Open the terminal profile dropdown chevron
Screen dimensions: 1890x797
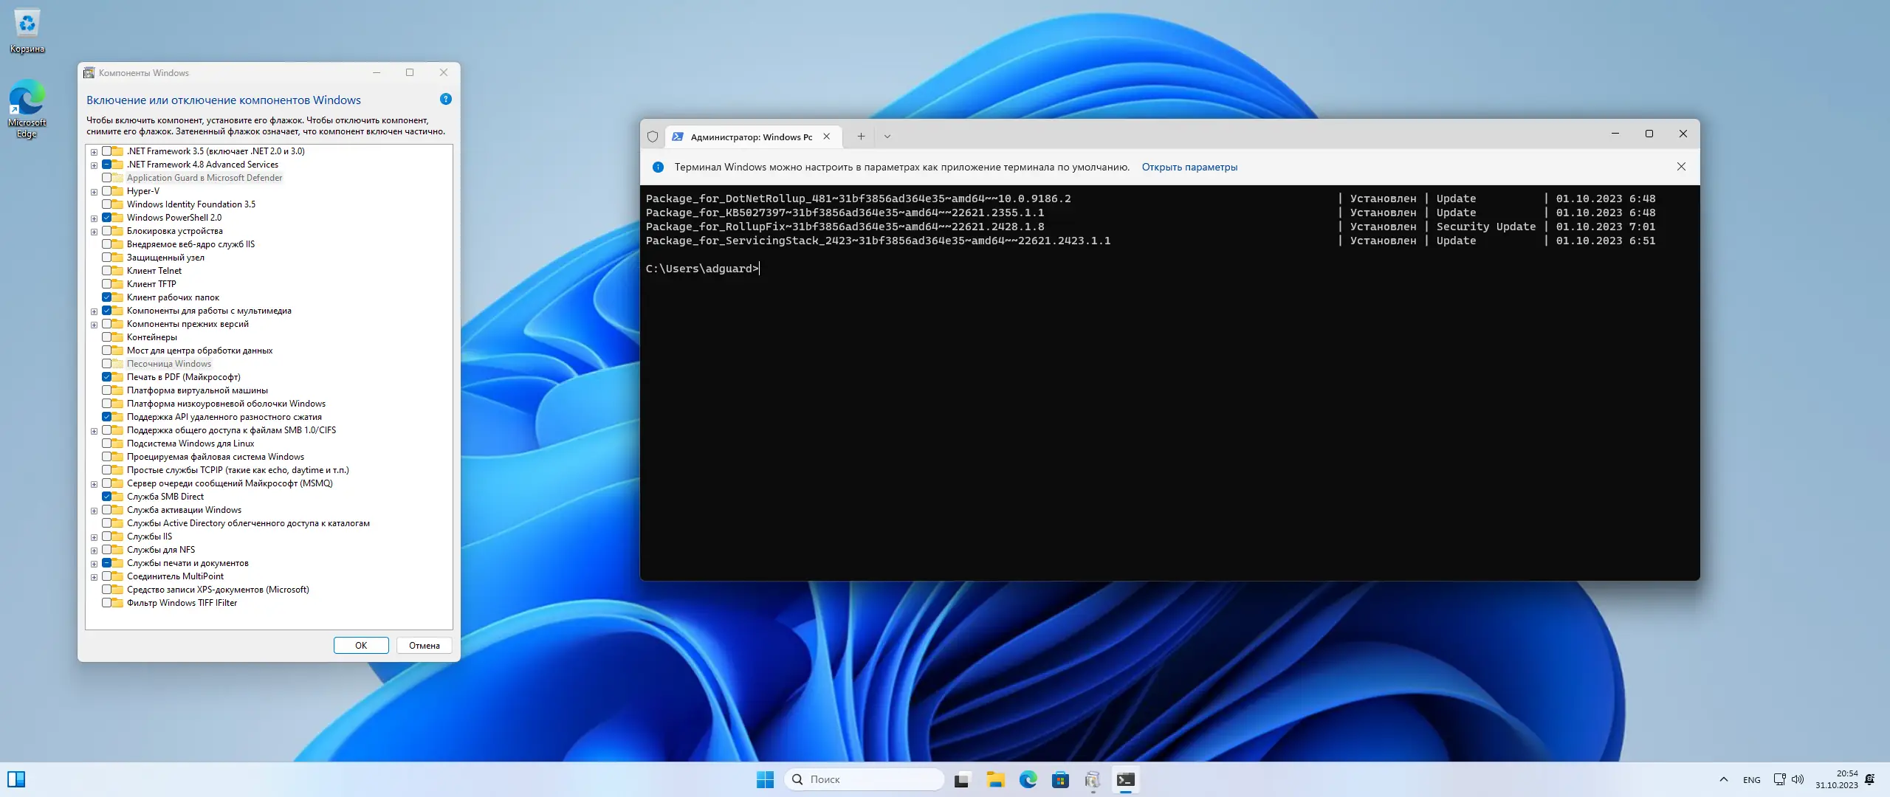click(x=887, y=137)
